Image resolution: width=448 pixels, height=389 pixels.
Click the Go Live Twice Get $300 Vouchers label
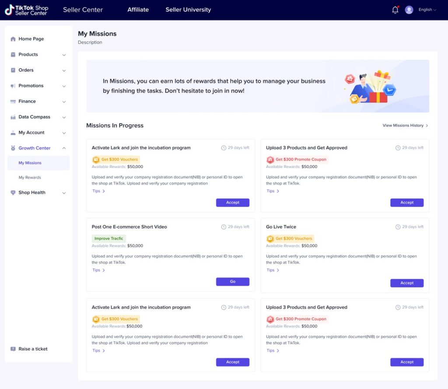click(x=294, y=238)
